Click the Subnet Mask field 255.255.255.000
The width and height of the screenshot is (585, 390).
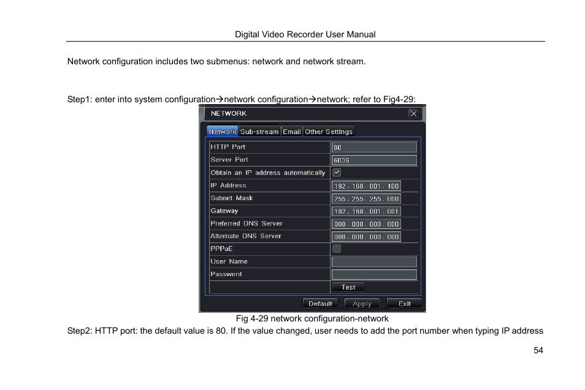(x=366, y=198)
